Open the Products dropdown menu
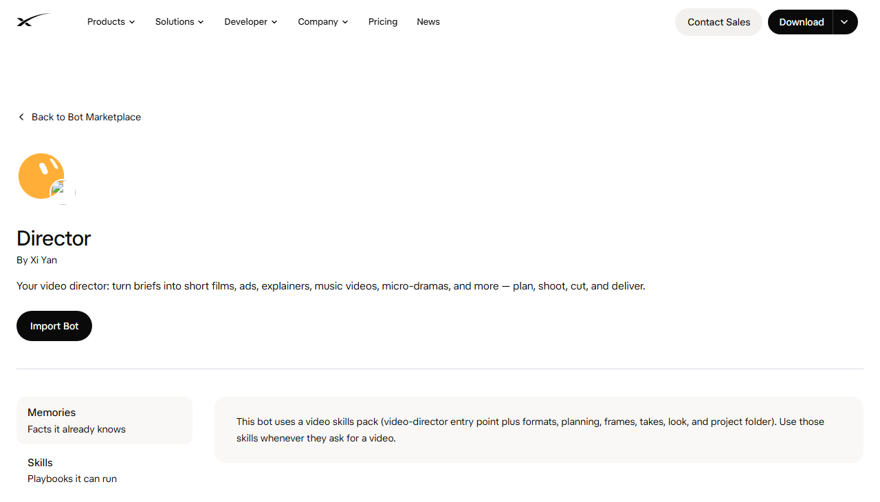Screen dimensions: 880x502 [111, 22]
